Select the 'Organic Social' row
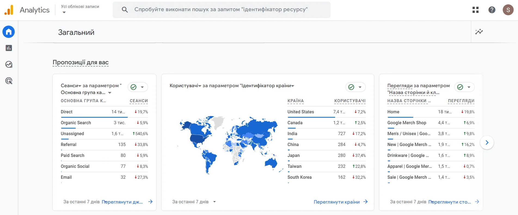 pyautogui.click(x=104, y=166)
